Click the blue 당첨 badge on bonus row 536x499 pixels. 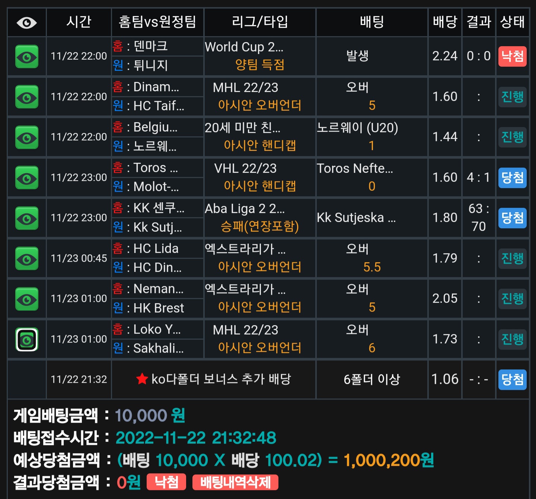tap(513, 379)
